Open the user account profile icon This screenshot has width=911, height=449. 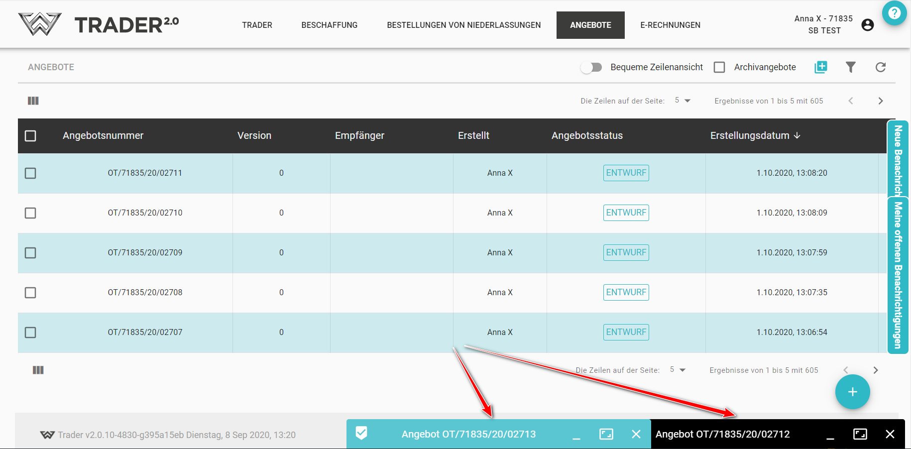tap(867, 25)
